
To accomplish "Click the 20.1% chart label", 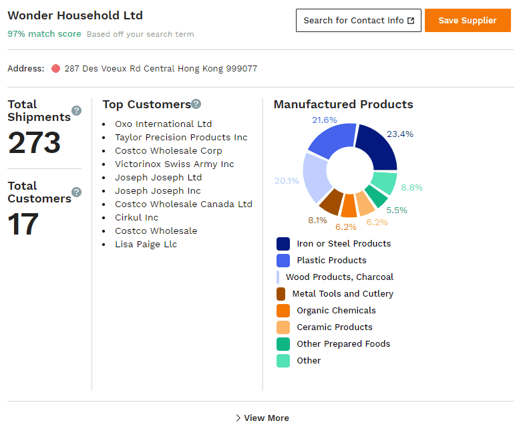I will (287, 181).
